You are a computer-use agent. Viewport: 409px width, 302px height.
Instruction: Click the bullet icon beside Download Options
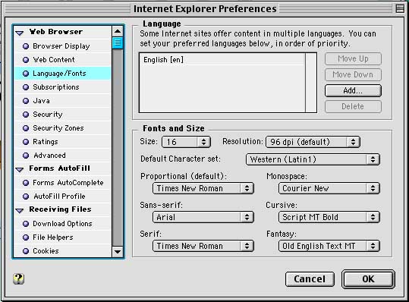(26, 224)
